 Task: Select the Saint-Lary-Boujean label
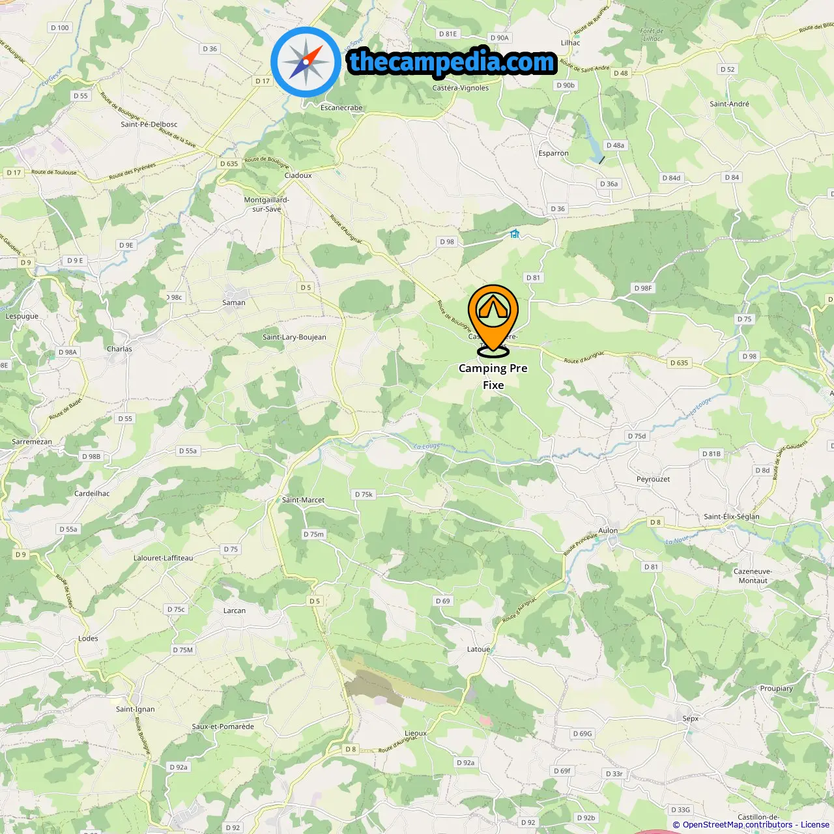click(x=295, y=338)
